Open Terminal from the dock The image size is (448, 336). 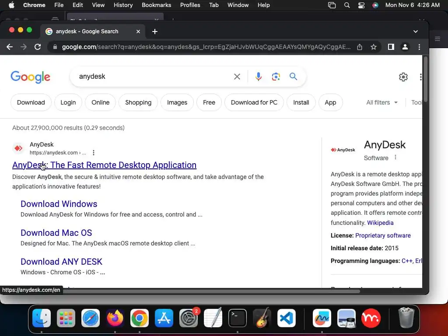click(x=238, y=318)
